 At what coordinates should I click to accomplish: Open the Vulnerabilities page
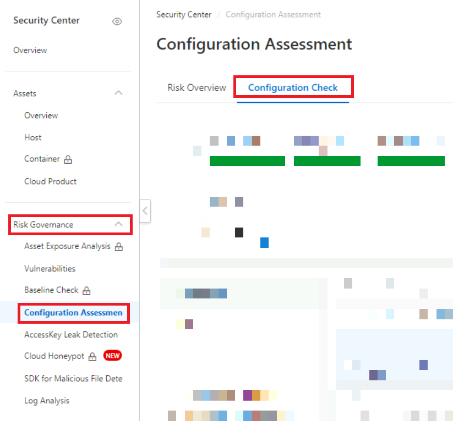click(52, 268)
